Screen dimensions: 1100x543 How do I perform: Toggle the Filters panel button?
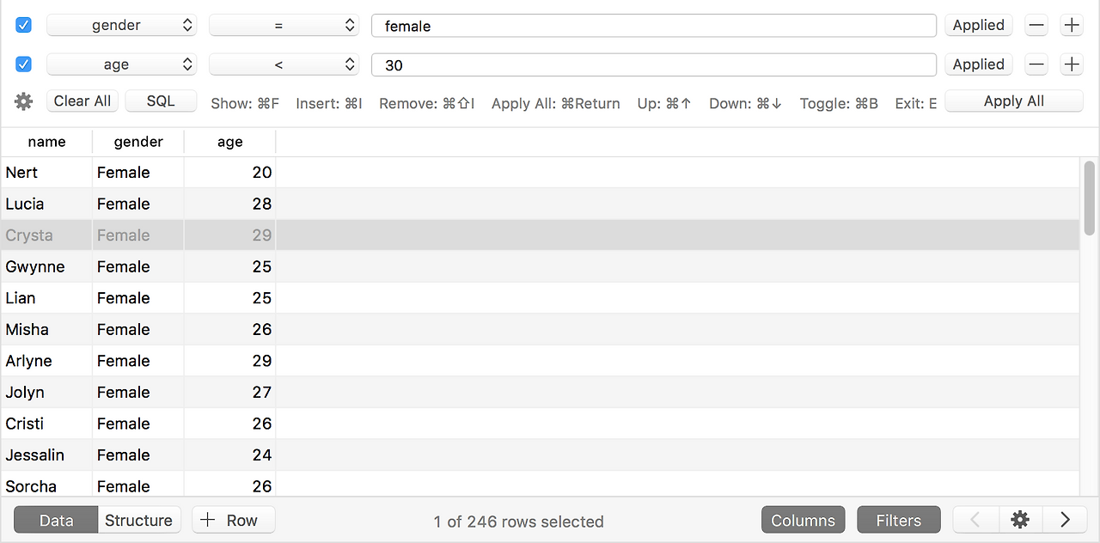[898, 520]
